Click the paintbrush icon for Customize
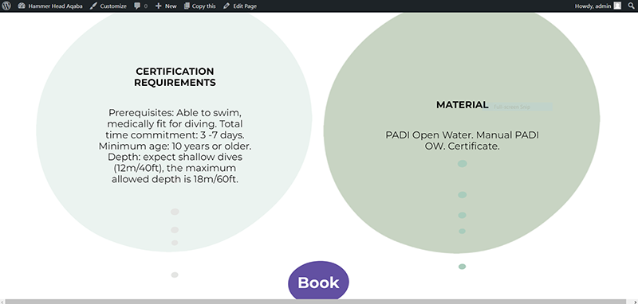The image size is (638, 304). tap(93, 6)
